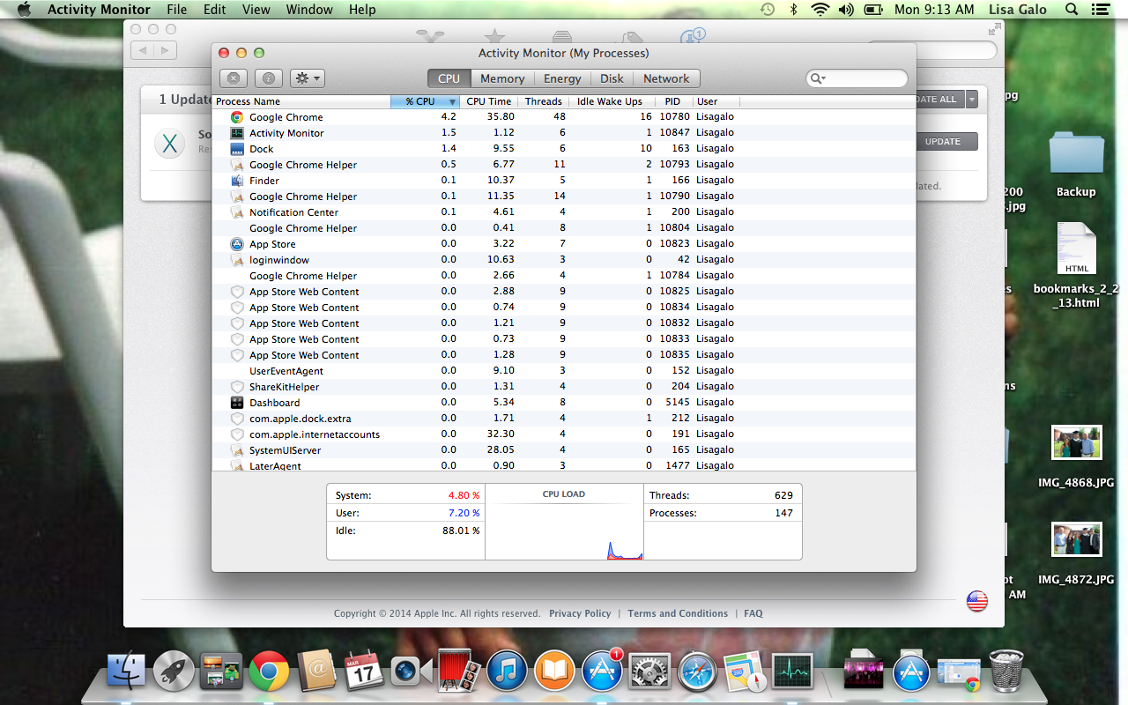Open the Activity Monitor application menu
The width and height of the screenshot is (1128, 705).
(x=99, y=10)
